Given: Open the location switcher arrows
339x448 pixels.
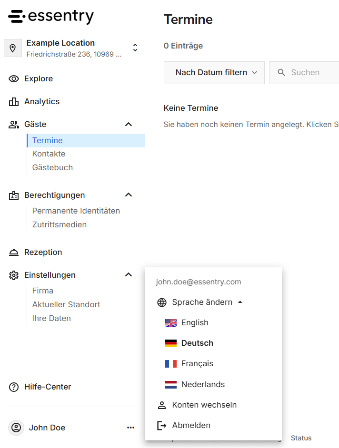Looking at the screenshot, I should pyautogui.click(x=135, y=48).
